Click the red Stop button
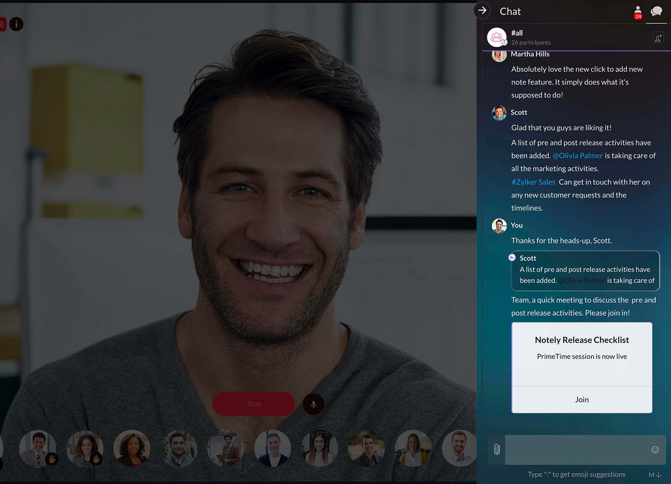The width and height of the screenshot is (671, 484). pos(254,404)
